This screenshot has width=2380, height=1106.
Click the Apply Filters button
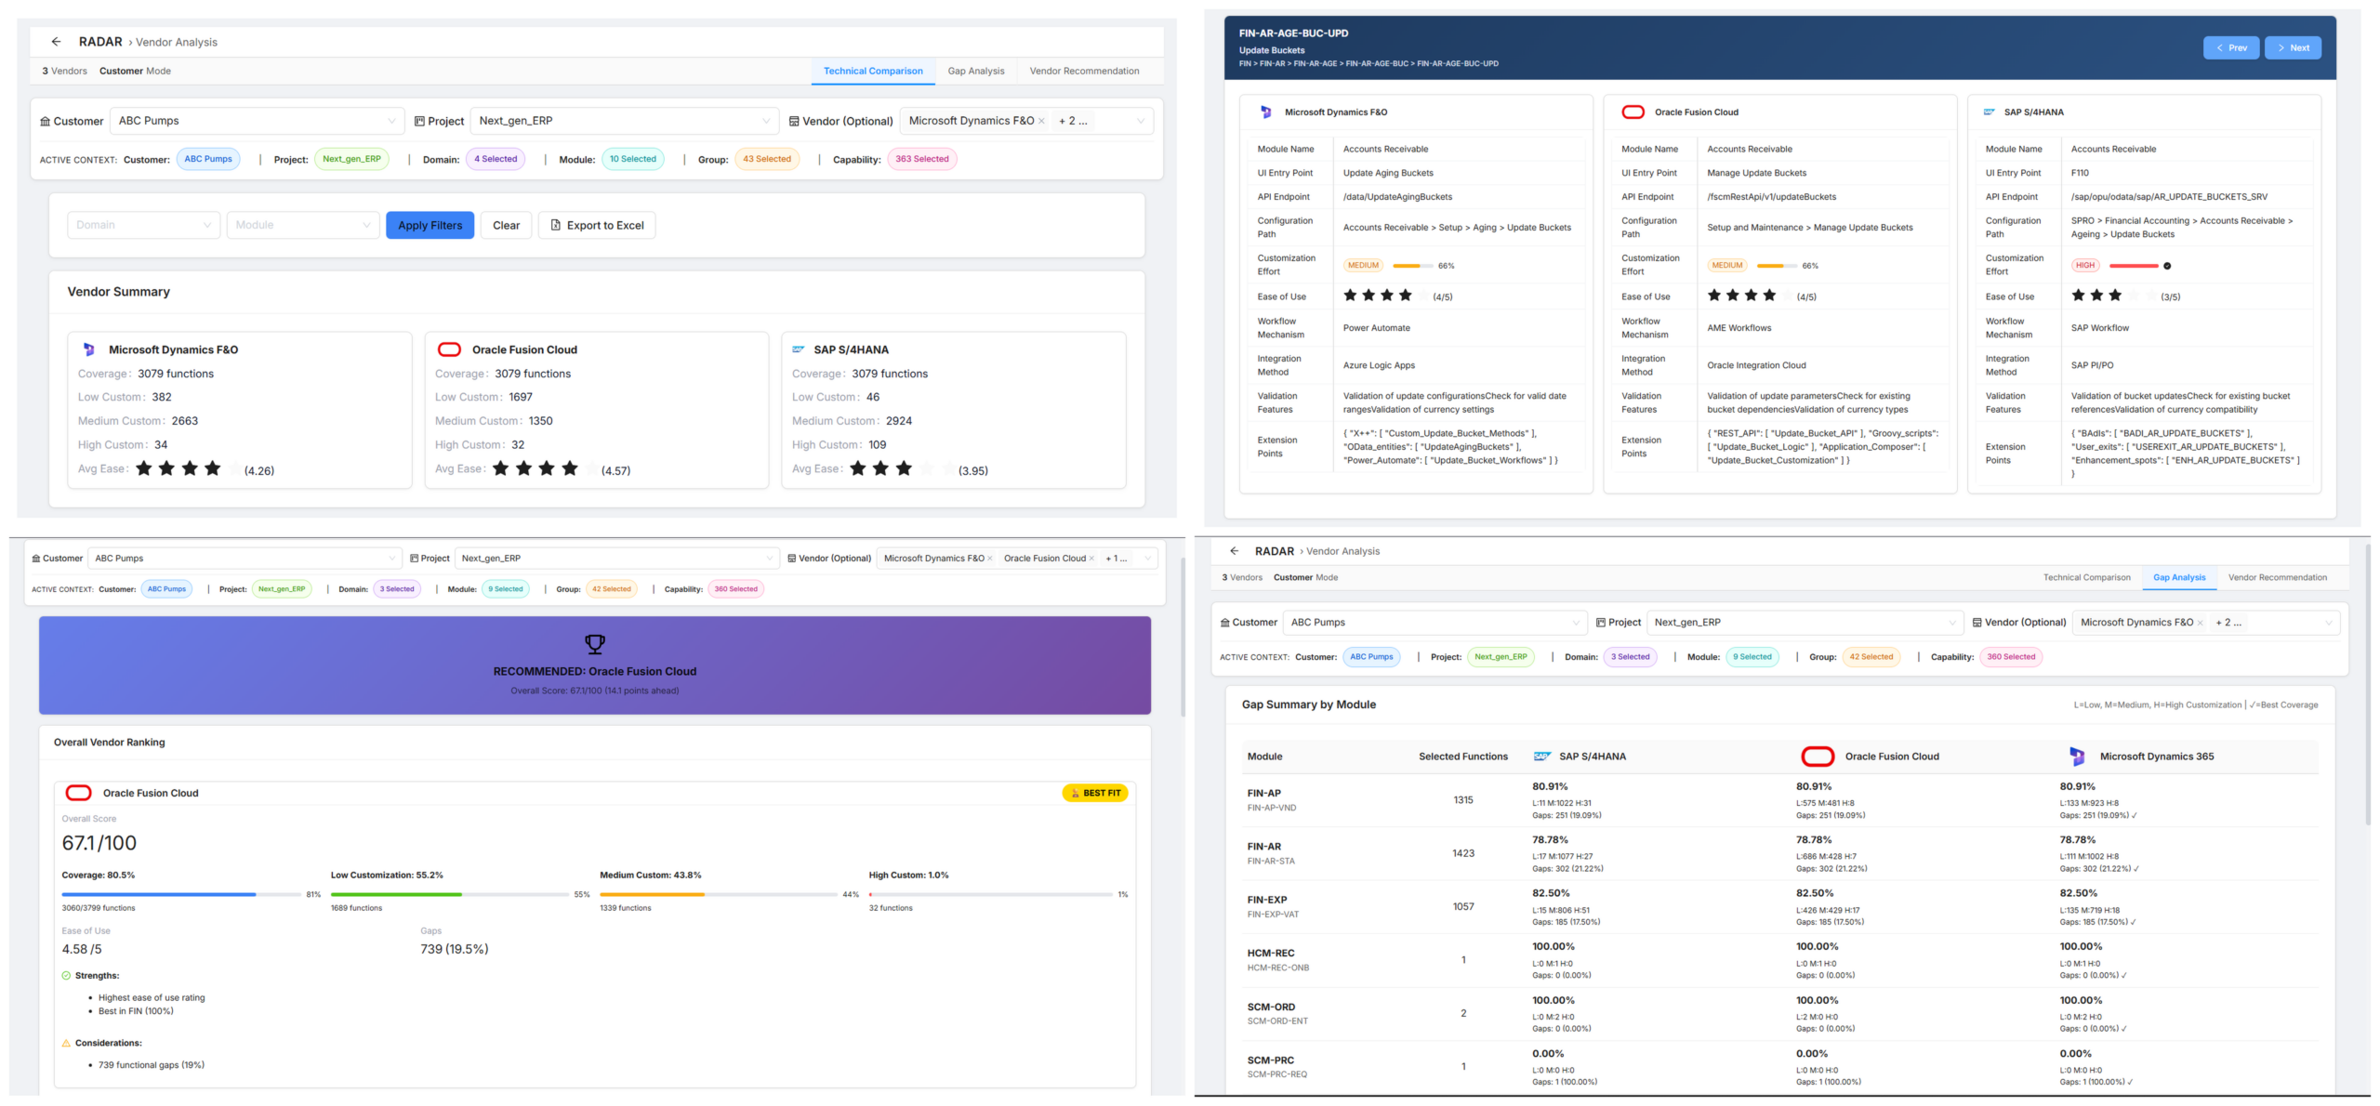pyautogui.click(x=430, y=225)
